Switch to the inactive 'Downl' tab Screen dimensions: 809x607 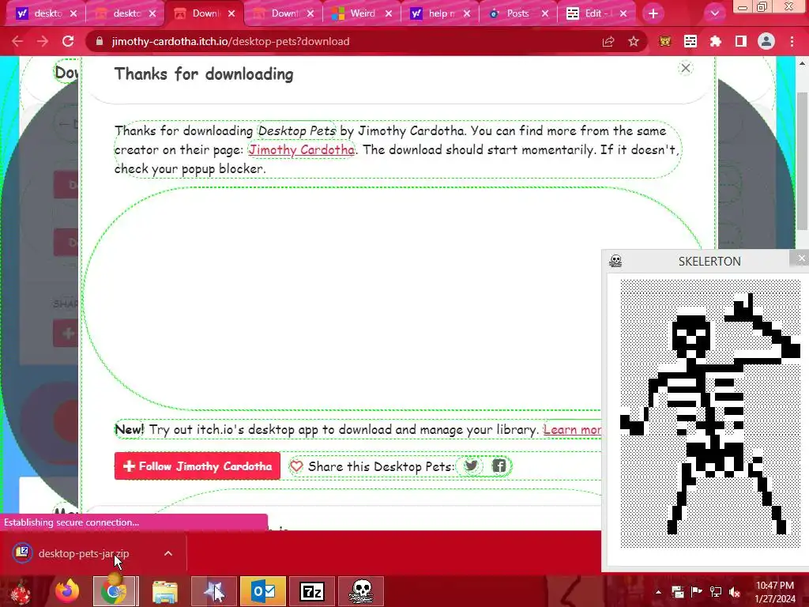(x=282, y=14)
